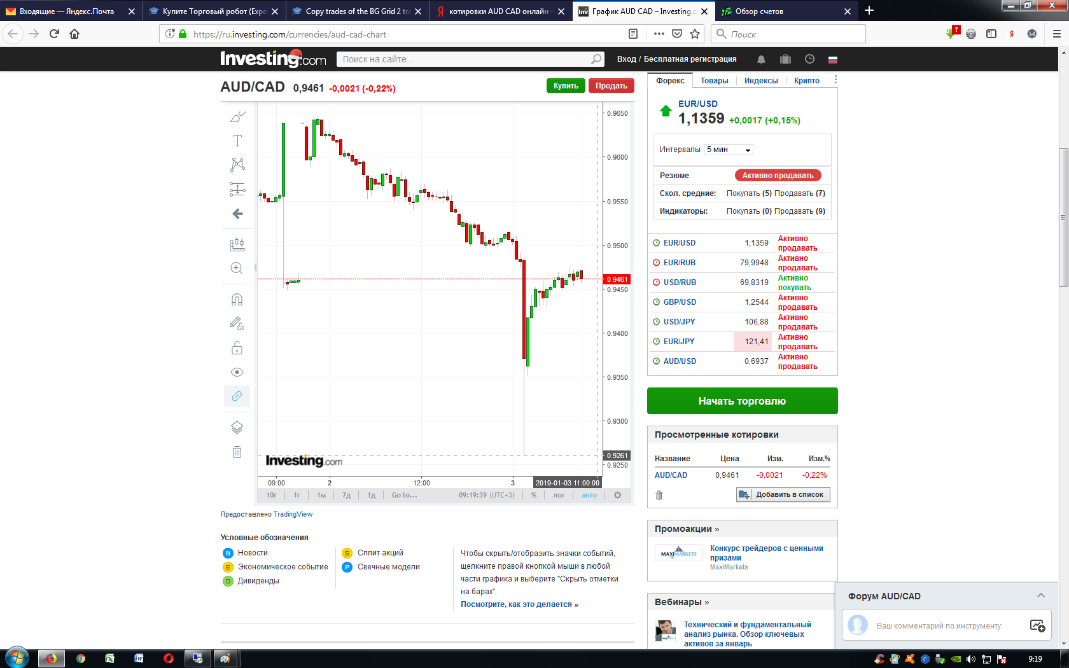Toggle percent scale on chart

click(534, 495)
